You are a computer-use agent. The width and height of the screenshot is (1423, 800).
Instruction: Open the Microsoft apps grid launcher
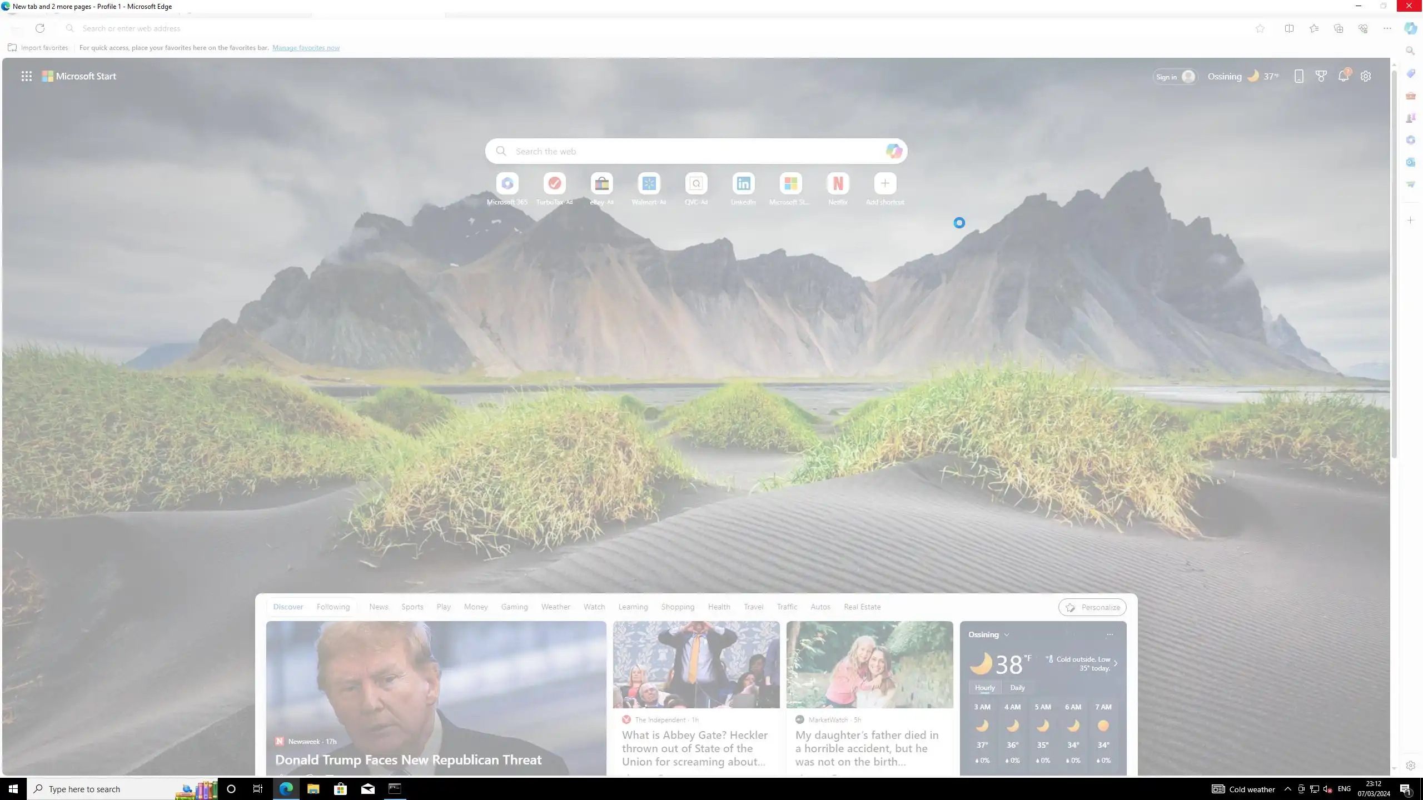[x=26, y=76]
